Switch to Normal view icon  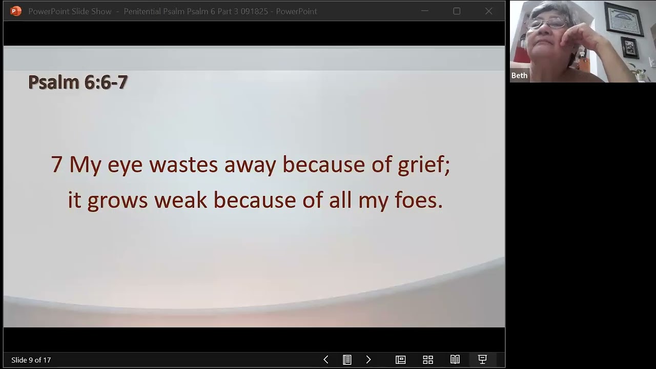pos(401,360)
